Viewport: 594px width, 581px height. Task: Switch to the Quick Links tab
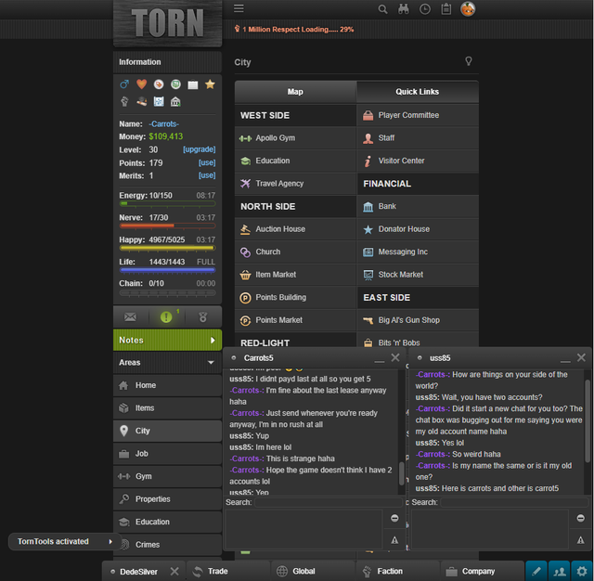418,92
